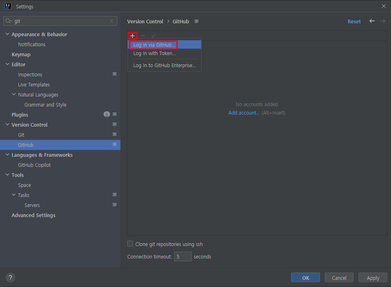Viewport: 391px width, 287px height.
Task: Collapse the Appearance & Behavior section
Action: (7, 34)
